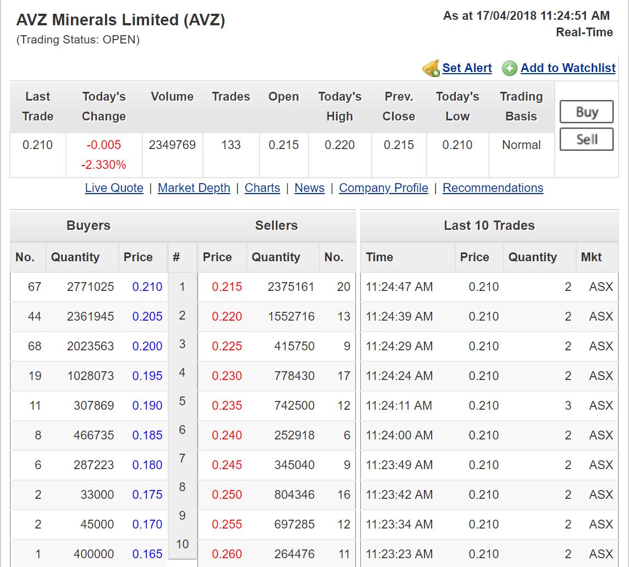Viewport: 629px width, 567px height.
Task: Click the Buy button
Action: [587, 112]
